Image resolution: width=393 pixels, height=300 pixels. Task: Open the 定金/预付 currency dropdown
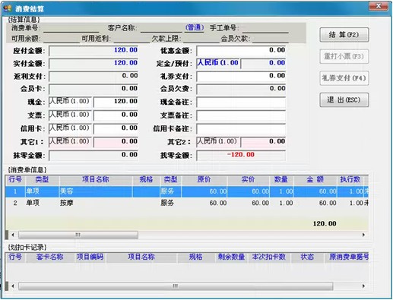pos(218,63)
